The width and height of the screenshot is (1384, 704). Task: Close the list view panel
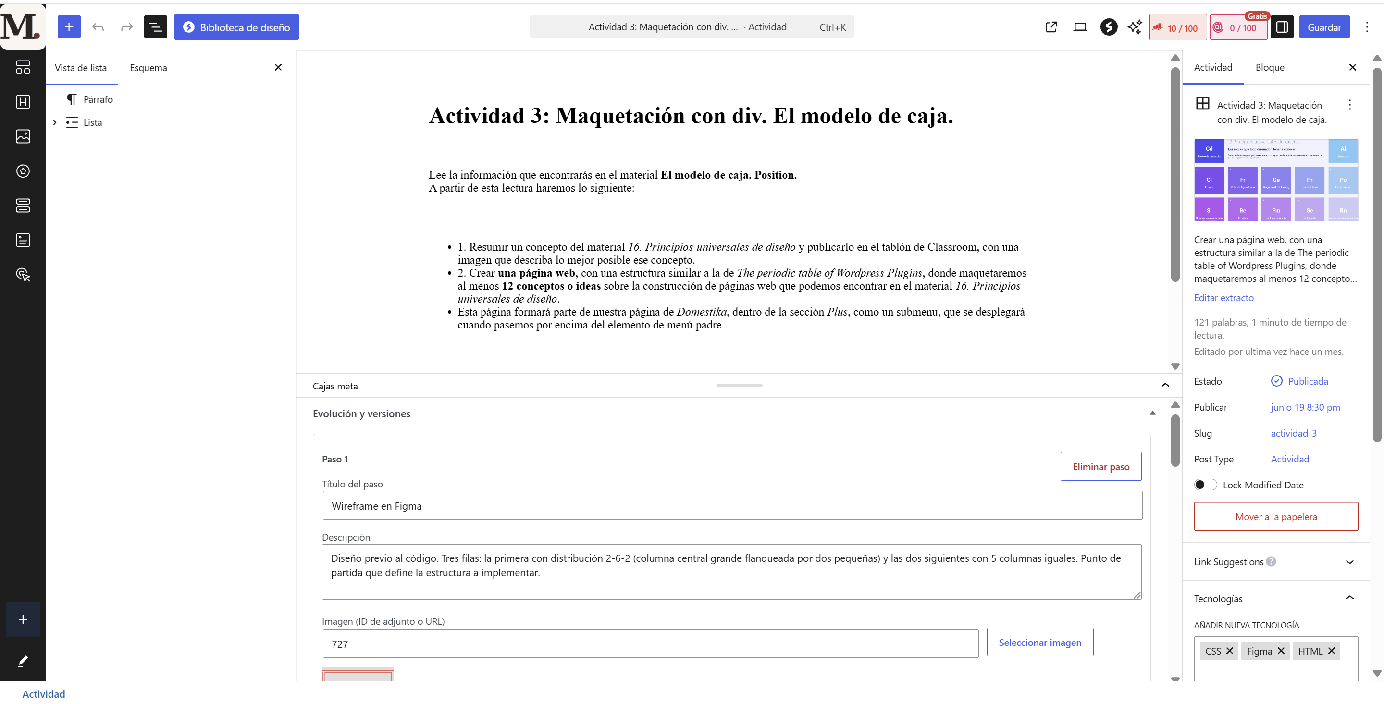(x=278, y=67)
